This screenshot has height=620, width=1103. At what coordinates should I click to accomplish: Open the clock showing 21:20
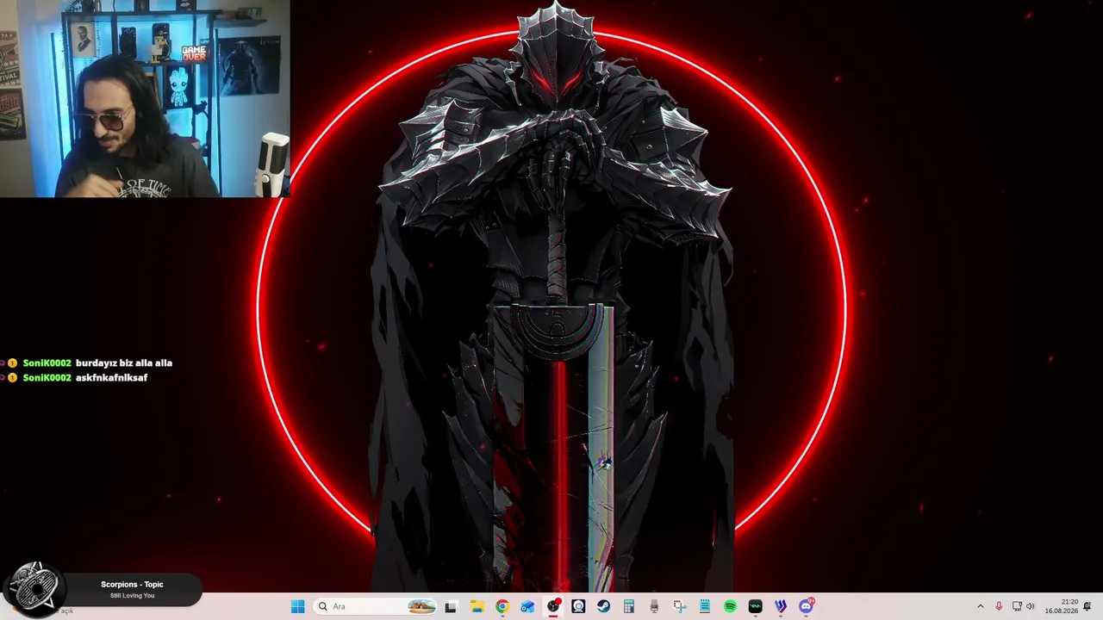click(x=1061, y=606)
